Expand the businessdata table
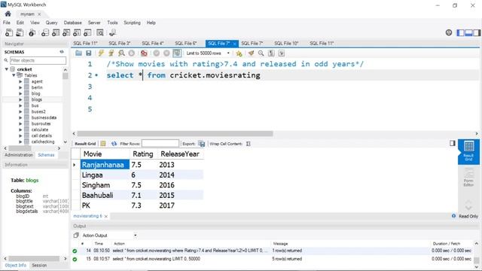The width and height of the screenshot is (482, 271). [20, 117]
